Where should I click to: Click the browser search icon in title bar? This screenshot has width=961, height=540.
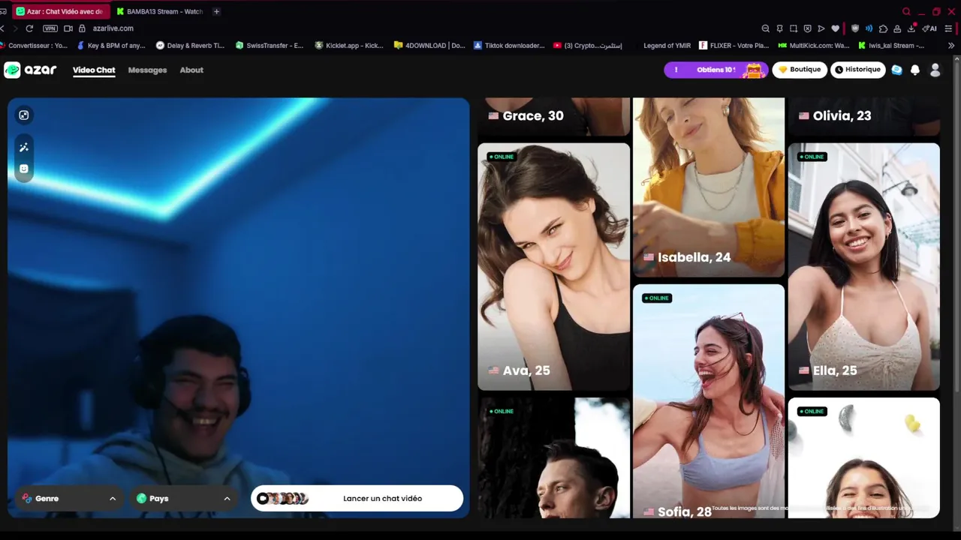906,11
